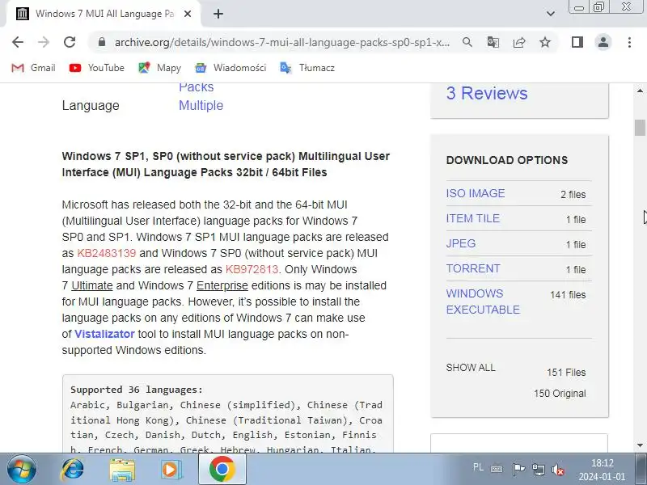
Task: Switch to Chrome on the taskbar
Action: (x=222, y=470)
